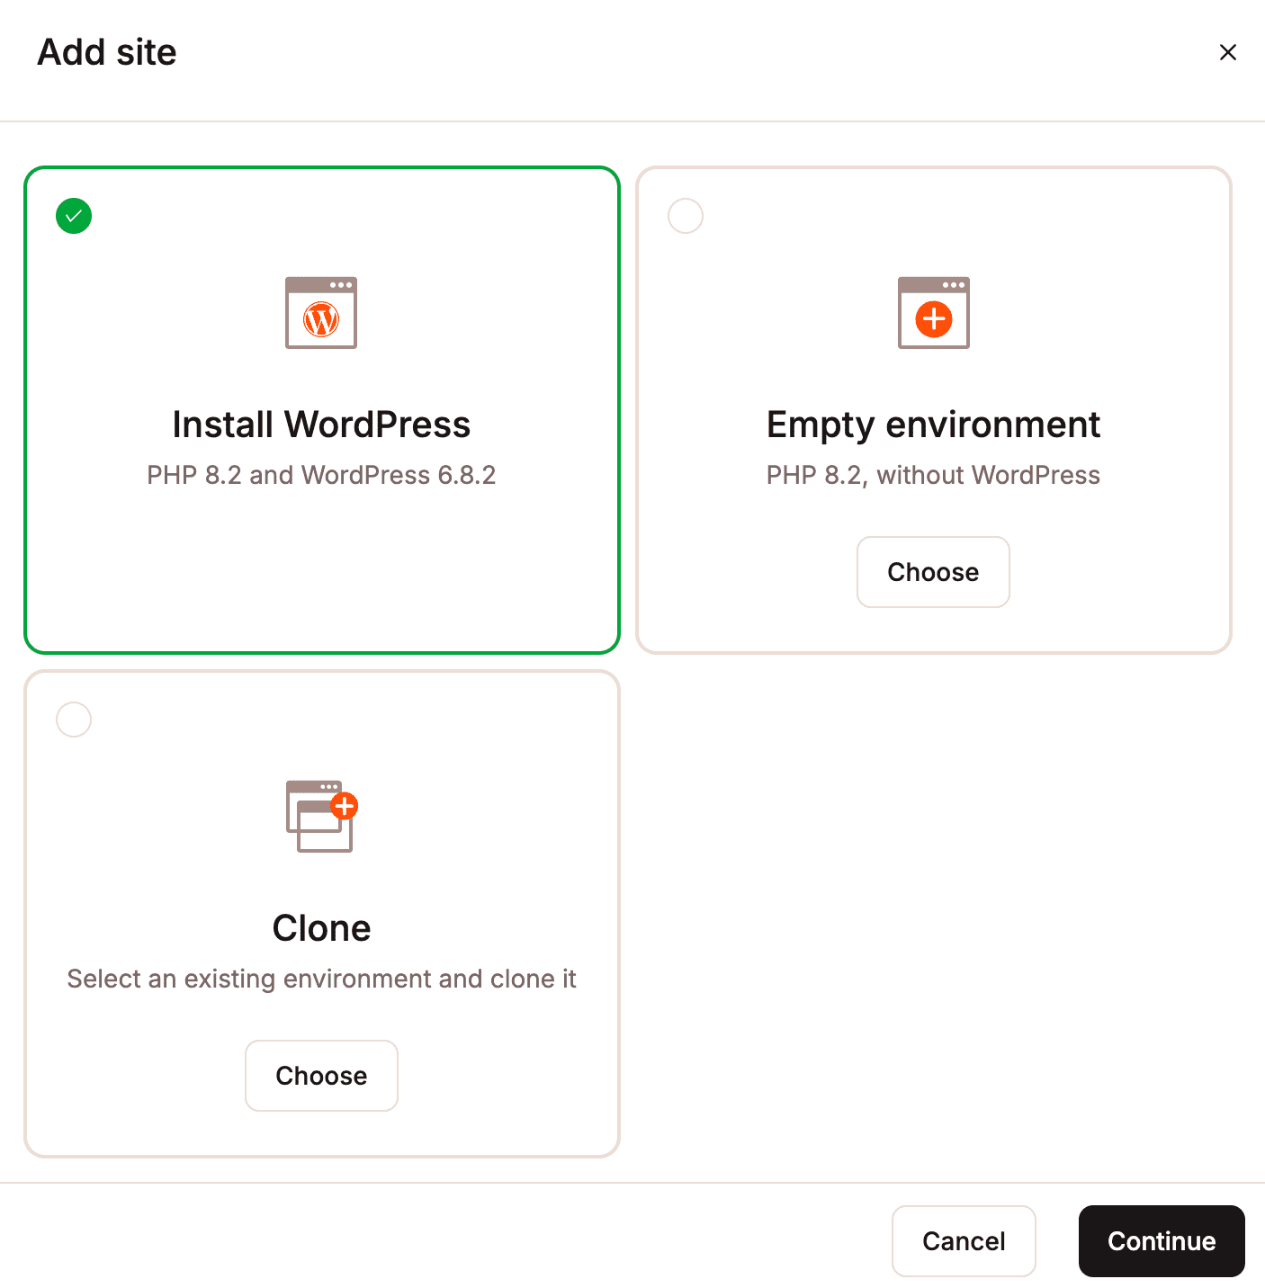This screenshot has height=1288, width=1265.
Task: Click the PHP 8.2 and WordPress 6.8.2 text
Action: coord(321,475)
